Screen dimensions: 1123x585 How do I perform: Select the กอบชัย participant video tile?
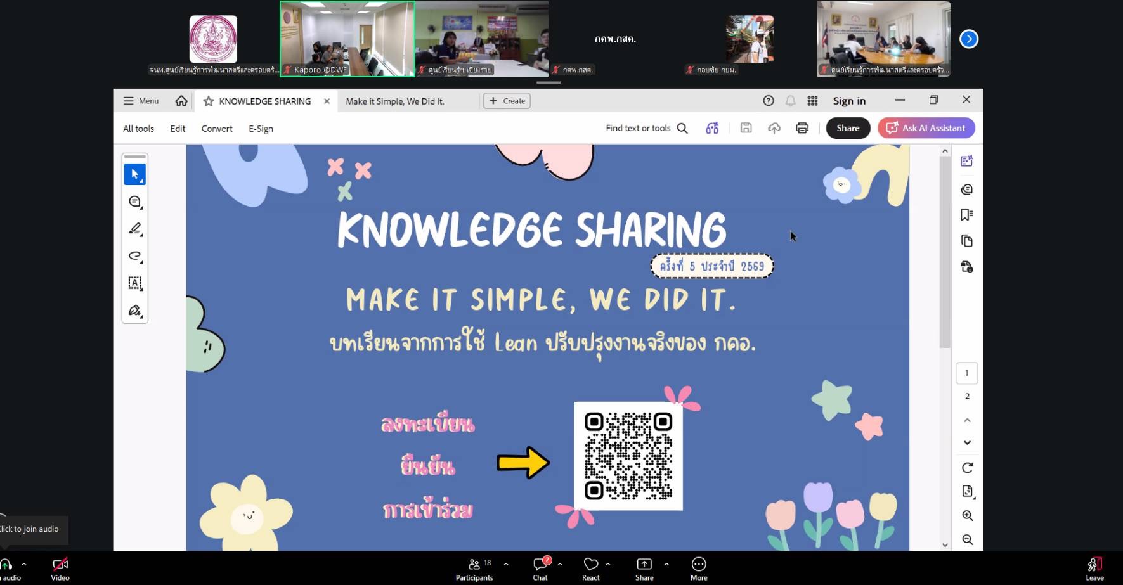tap(750, 39)
